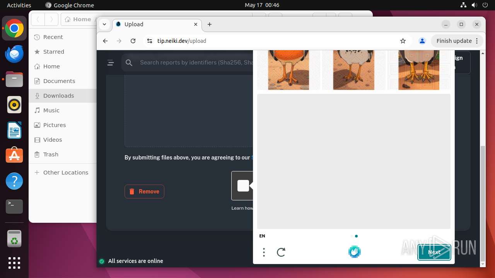This screenshot has height=278, width=495.
Task: Bookmark this page with the star icon
Action: pos(403,41)
